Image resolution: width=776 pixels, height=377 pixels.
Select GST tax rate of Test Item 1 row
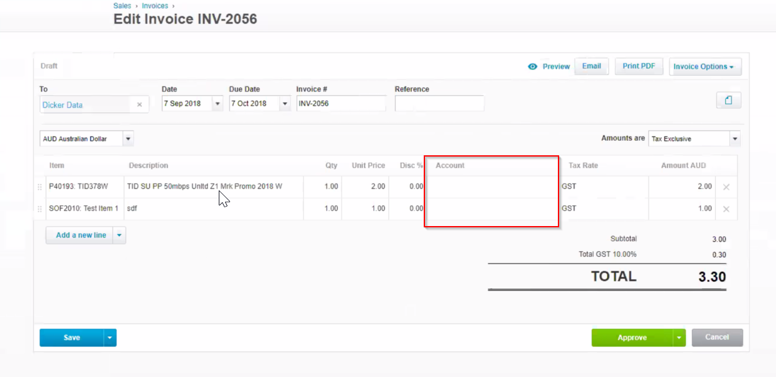pos(604,209)
